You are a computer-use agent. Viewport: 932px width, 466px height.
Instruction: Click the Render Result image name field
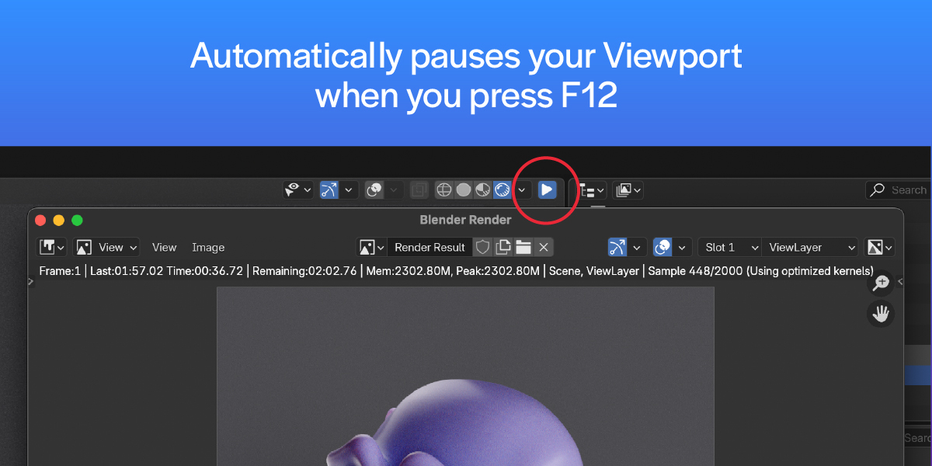(x=429, y=247)
